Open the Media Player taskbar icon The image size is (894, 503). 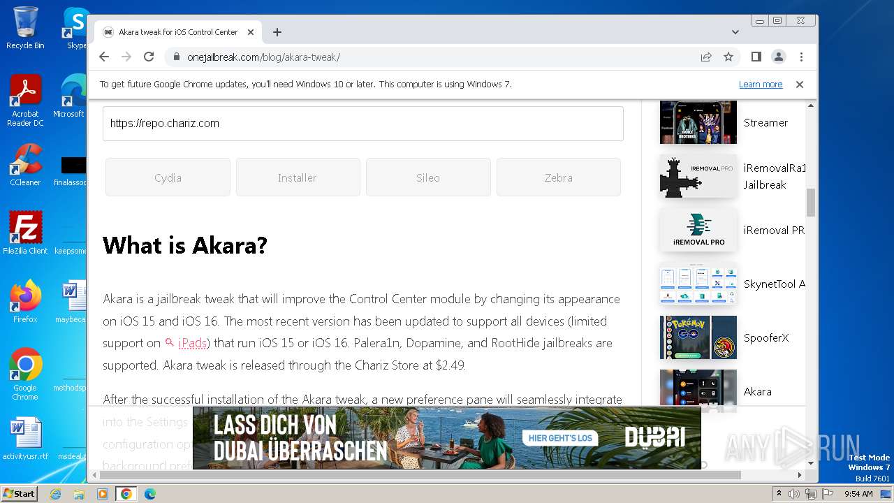point(103,494)
